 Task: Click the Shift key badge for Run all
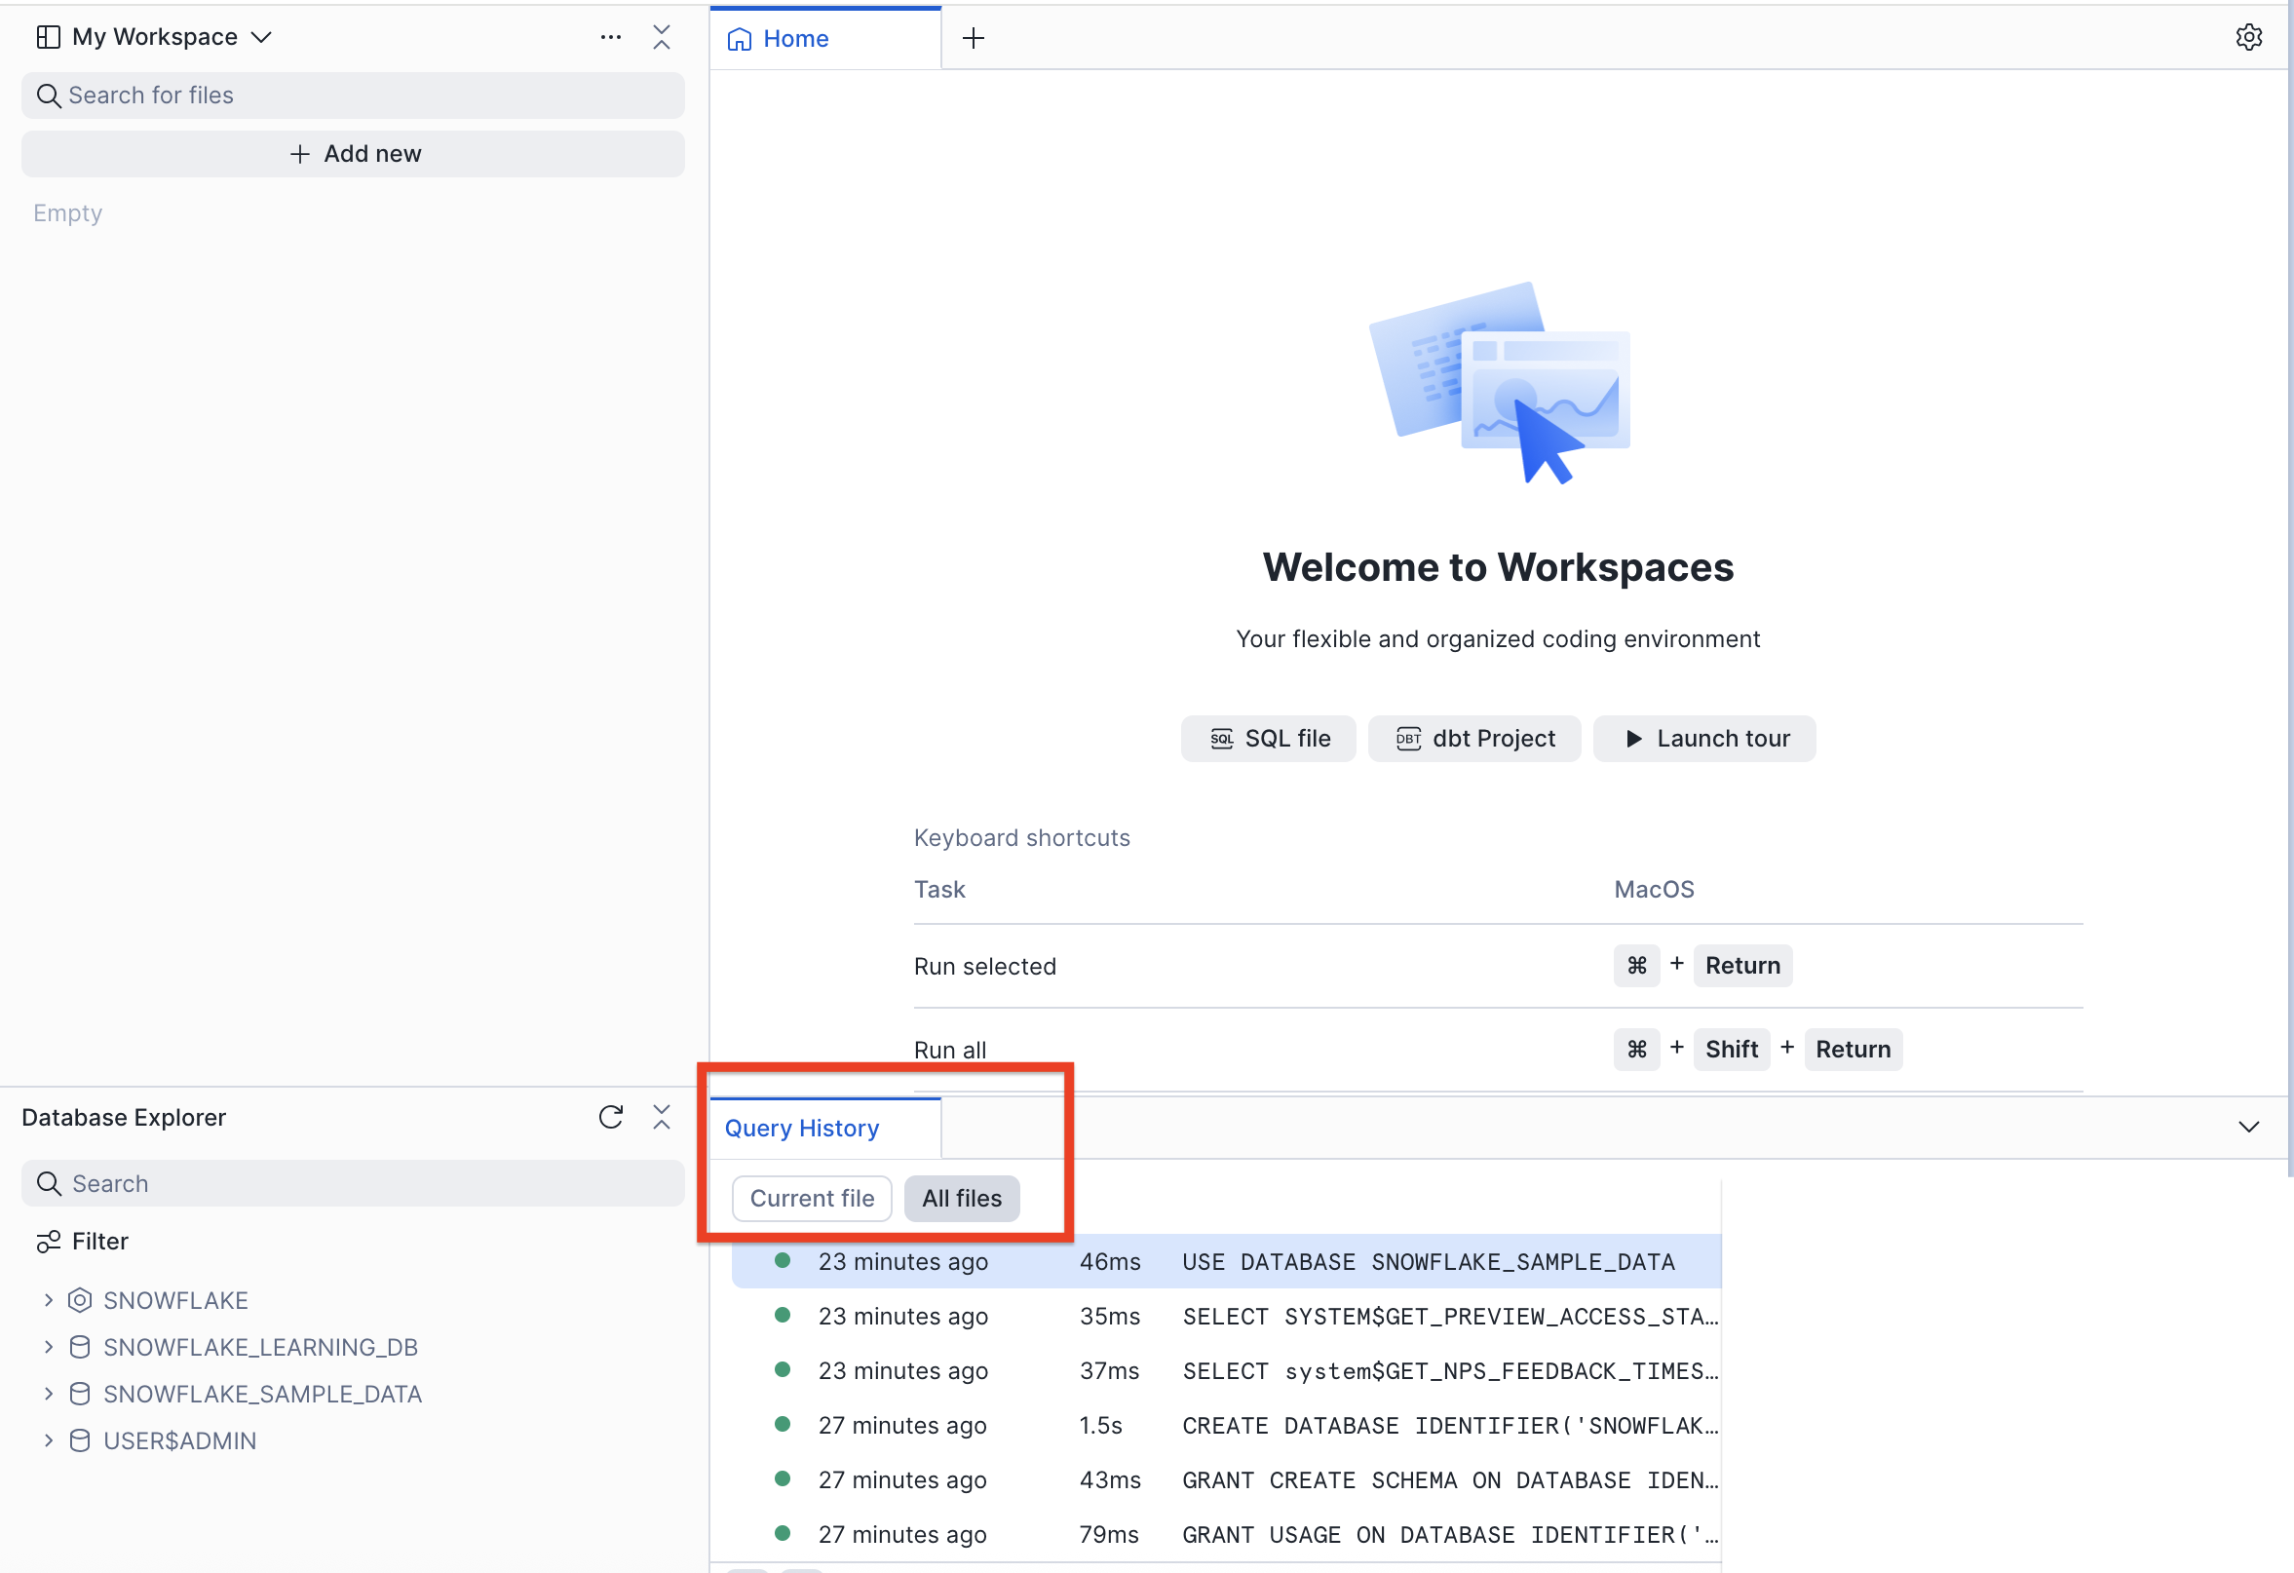pyautogui.click(x=1732, y=1049)
